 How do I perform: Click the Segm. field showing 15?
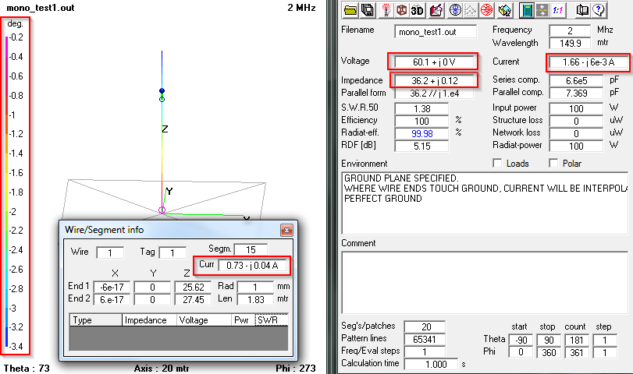251,249
